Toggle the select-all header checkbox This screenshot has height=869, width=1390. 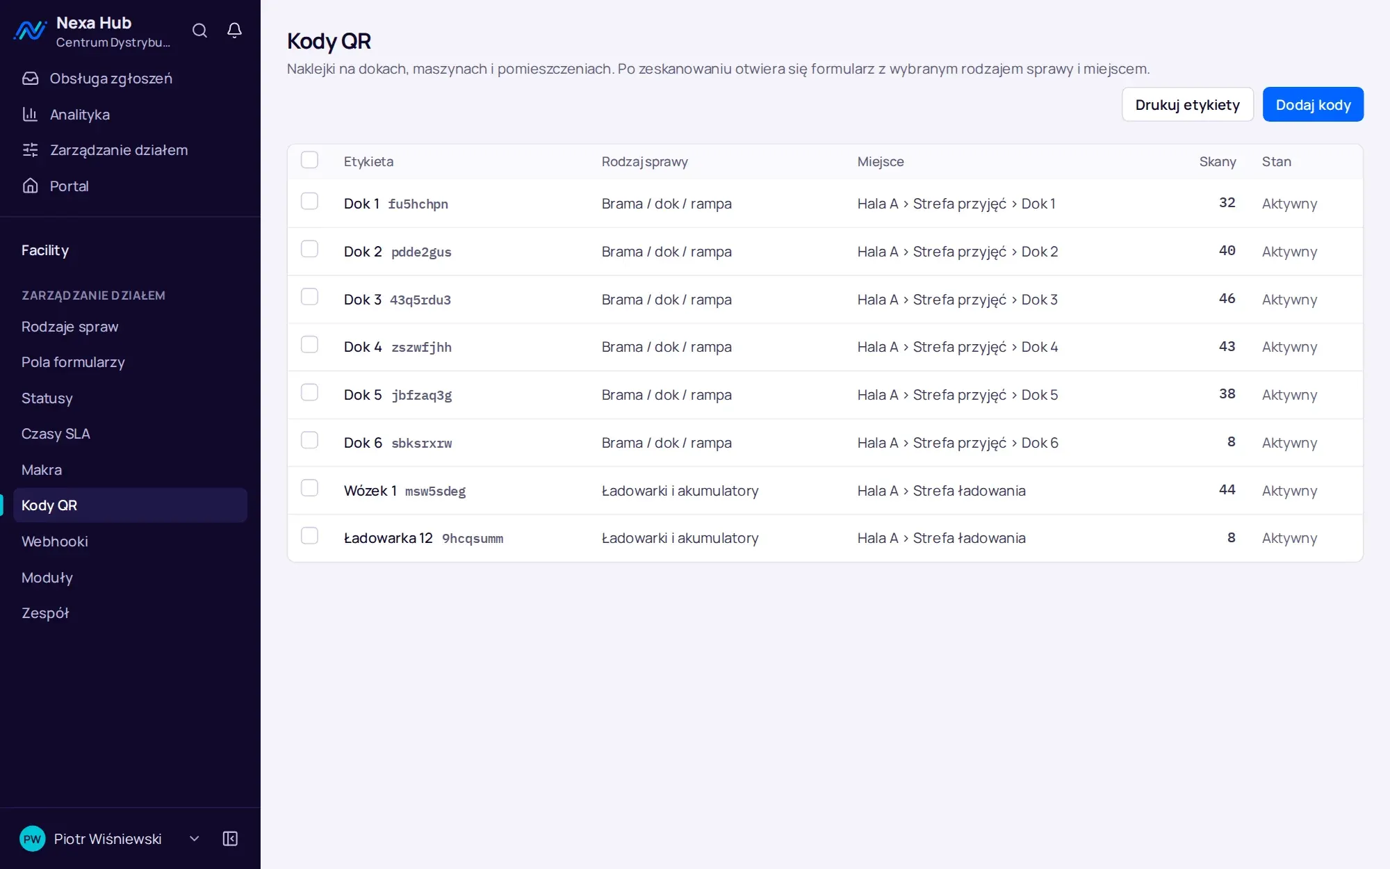(x=309, y=160)
